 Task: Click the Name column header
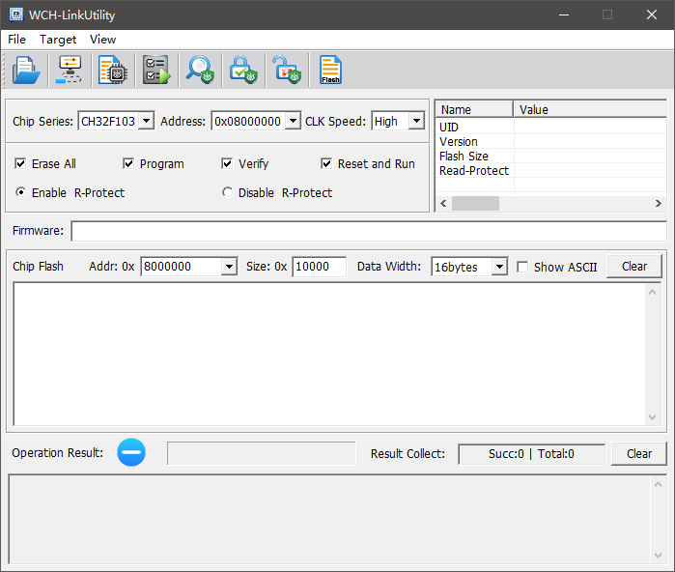coord(475,109)
